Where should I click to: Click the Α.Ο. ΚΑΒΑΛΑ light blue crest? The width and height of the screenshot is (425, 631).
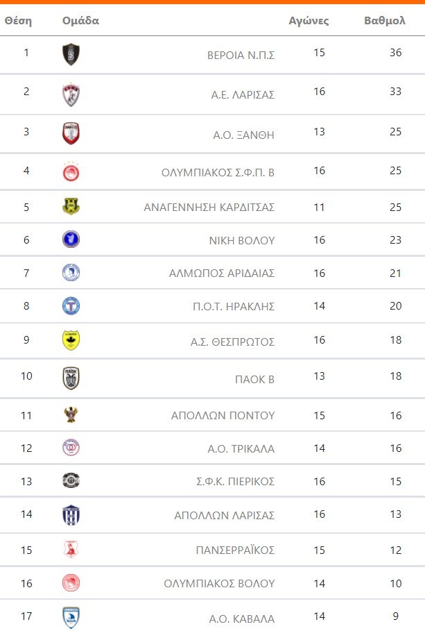[71, 618]
